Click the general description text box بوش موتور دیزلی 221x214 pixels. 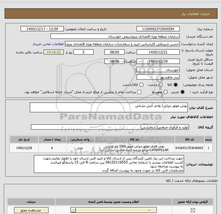(109, 107)
